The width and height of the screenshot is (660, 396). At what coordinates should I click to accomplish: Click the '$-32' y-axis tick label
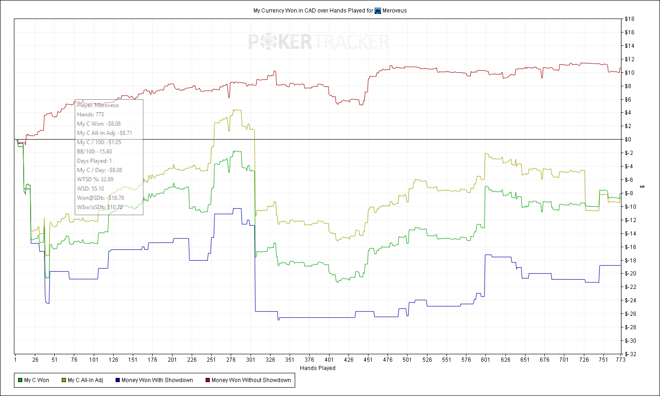[630, 354]
